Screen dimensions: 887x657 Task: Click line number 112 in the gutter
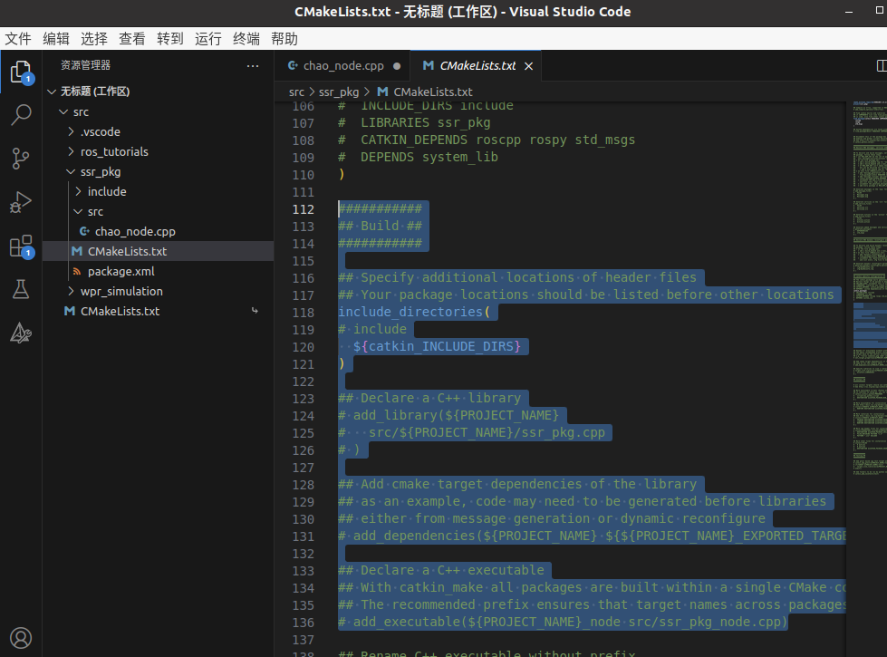click(304, 209)
